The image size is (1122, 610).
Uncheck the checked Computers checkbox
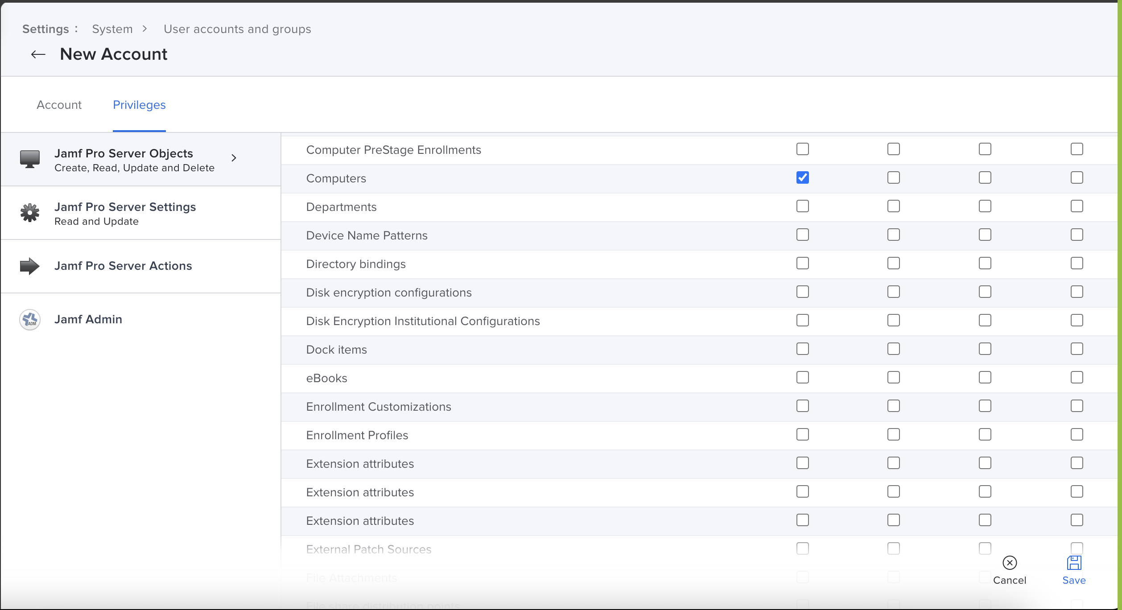803,177
